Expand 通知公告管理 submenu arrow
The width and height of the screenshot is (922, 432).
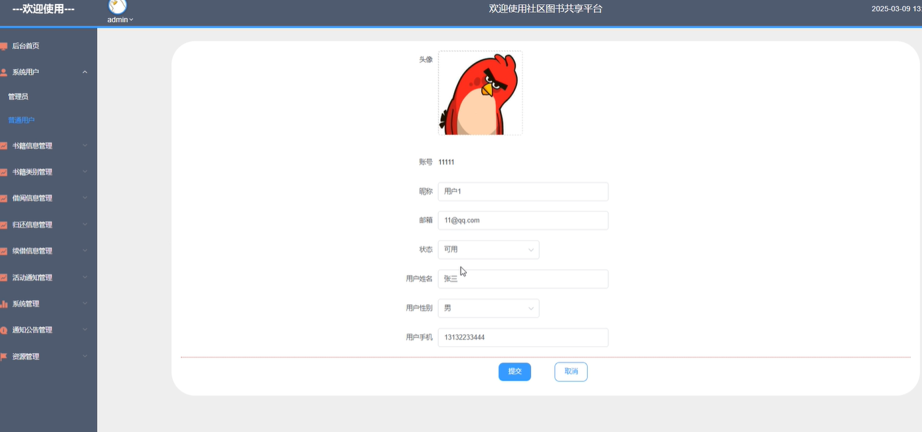85,330
